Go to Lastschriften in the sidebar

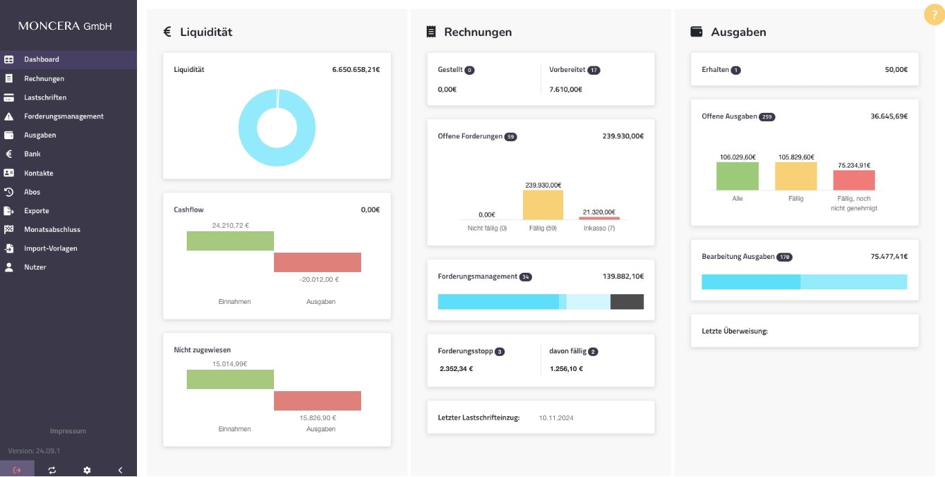coord(68,98)
